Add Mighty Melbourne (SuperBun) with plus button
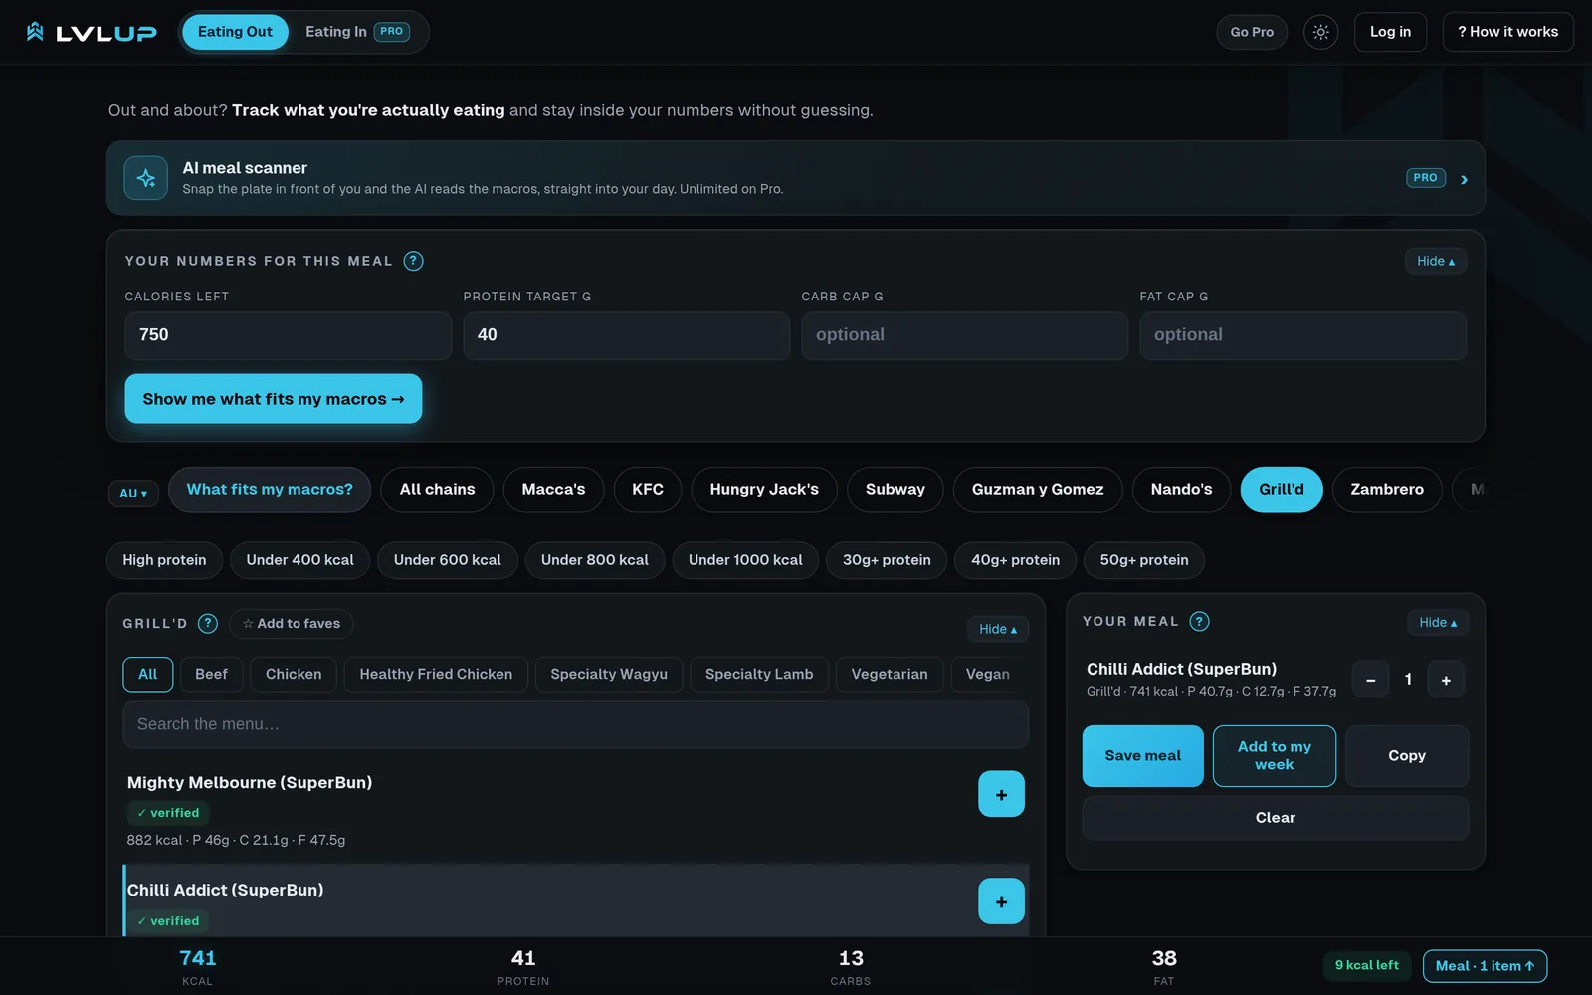The image size is (1592, 995). 1001,794
